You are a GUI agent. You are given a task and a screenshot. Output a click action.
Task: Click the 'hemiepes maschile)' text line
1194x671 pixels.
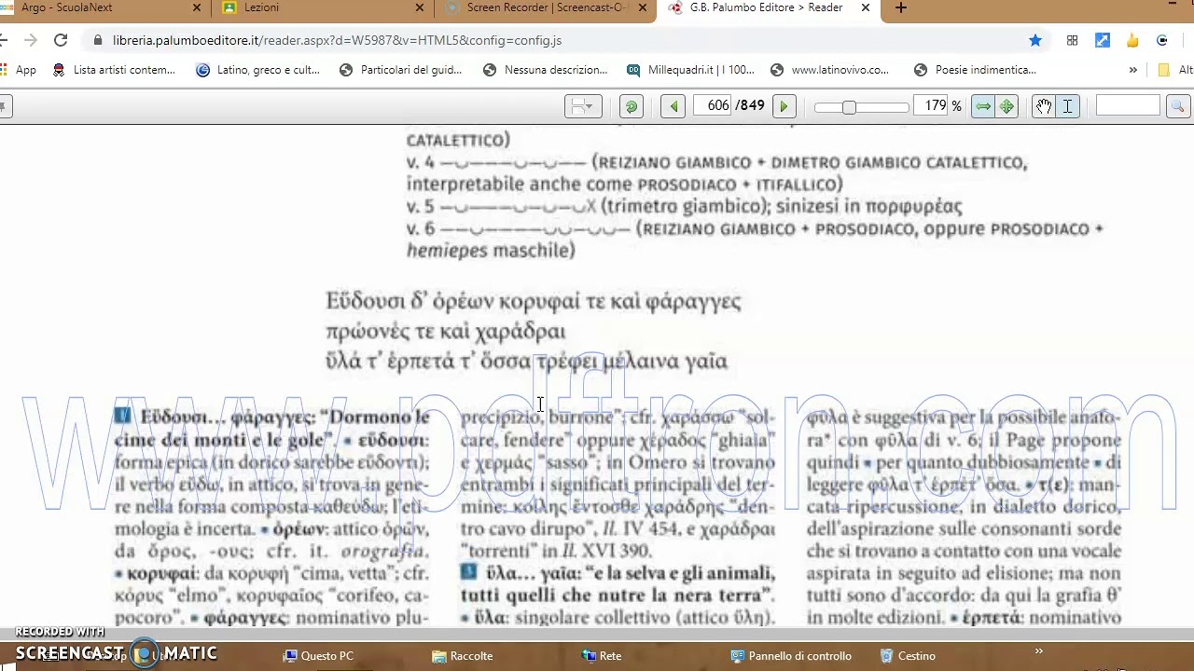(x=491, y=250)
